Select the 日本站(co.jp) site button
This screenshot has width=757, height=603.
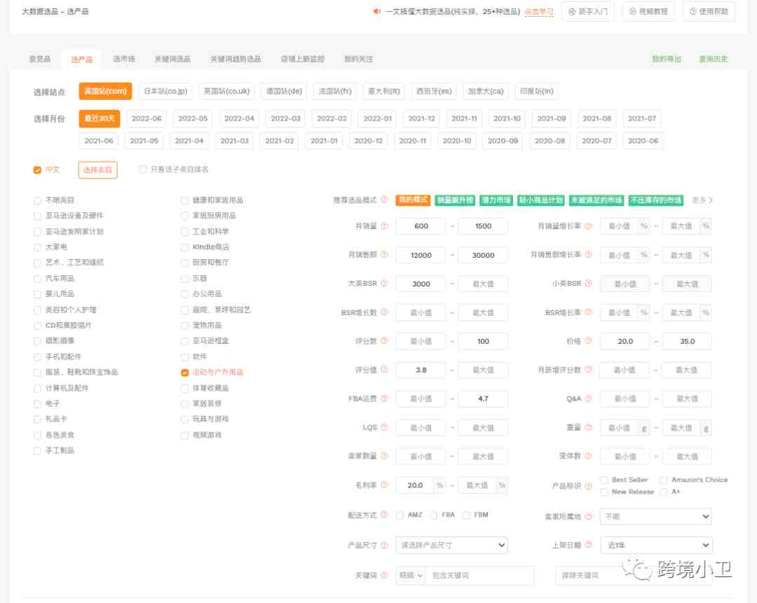click(x=165, y=91)
